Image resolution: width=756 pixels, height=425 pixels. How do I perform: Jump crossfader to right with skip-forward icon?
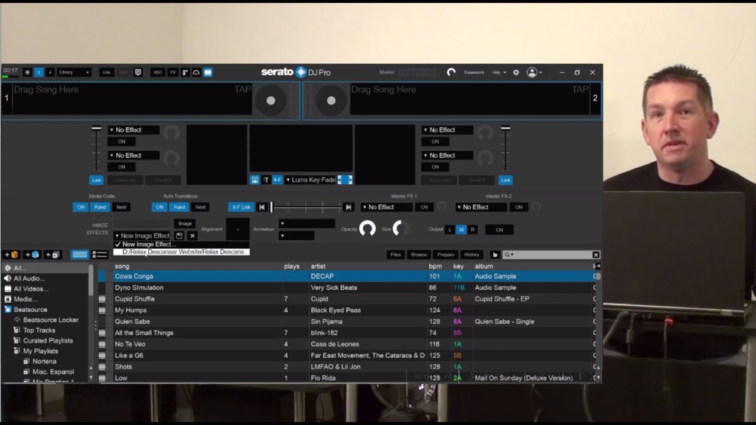click(348, 207)
